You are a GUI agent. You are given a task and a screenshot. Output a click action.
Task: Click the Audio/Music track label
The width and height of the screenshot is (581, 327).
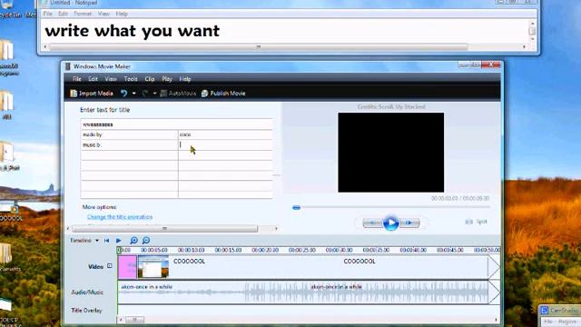tap(87, 292)
